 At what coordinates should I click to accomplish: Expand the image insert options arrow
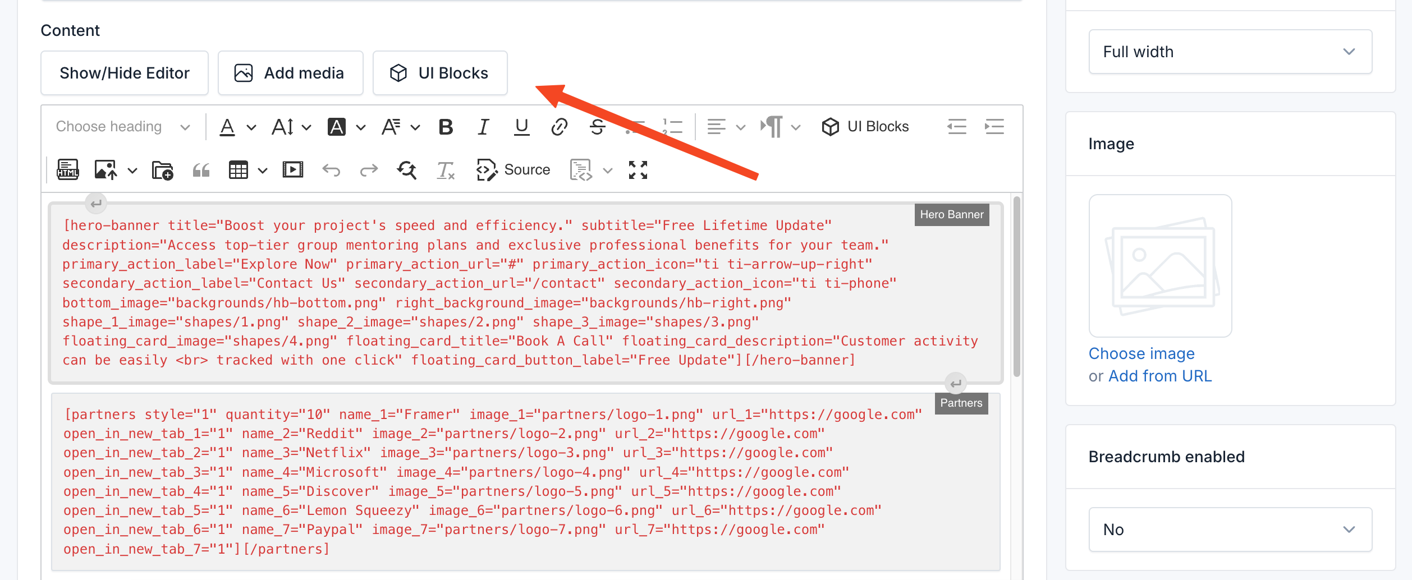(x=132, y=170)
